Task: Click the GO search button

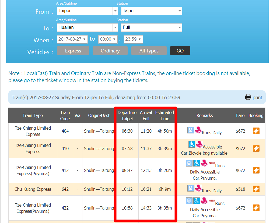Action: click(x=180, y=51)
